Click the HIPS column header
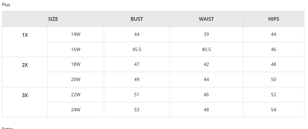308x129 pixels. click(x=273, y=19)
